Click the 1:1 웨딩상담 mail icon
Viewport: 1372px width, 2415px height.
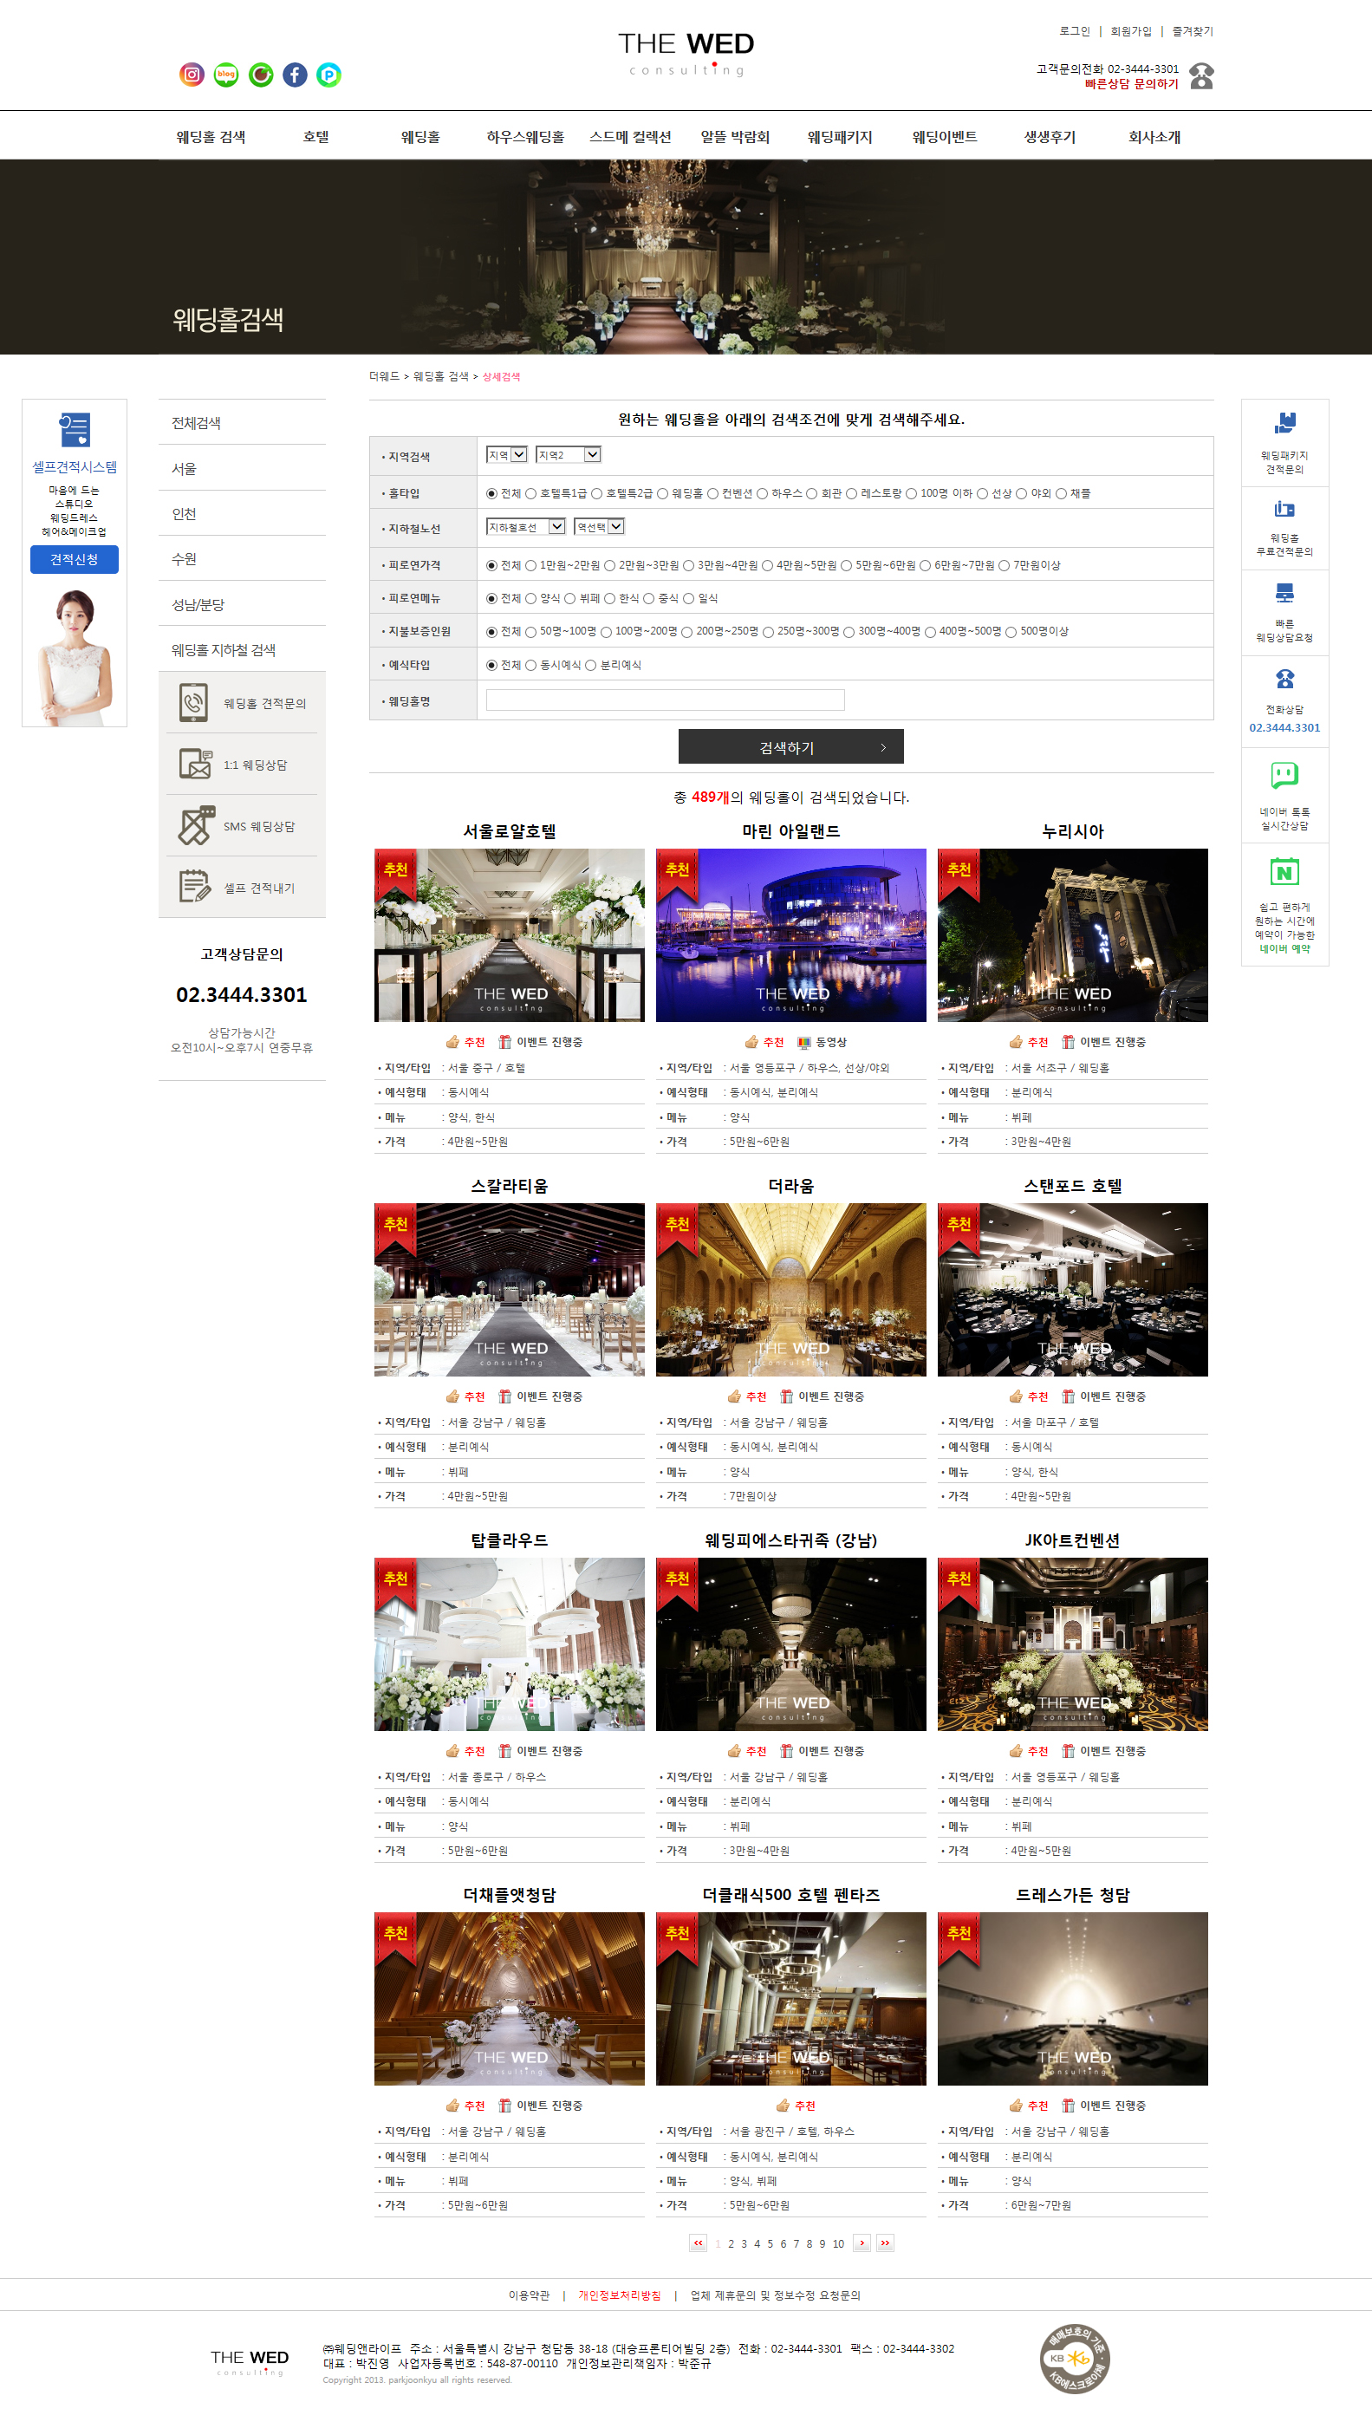point(195,765)
